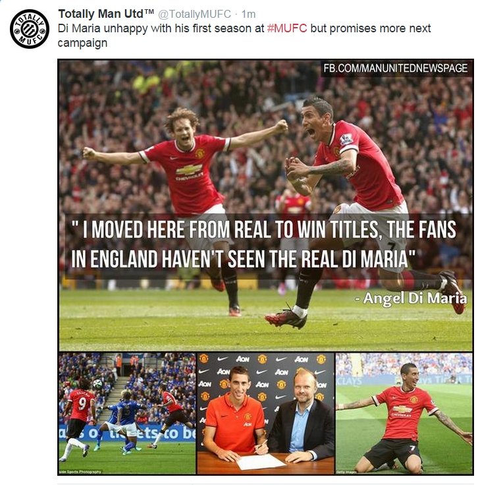
Task: Click the Di Maria quote banner
Action: click(268, 246)
